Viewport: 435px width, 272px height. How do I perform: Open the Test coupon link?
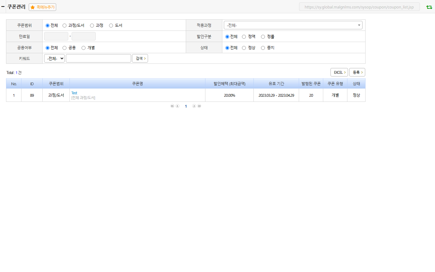[x=74, y=93]
